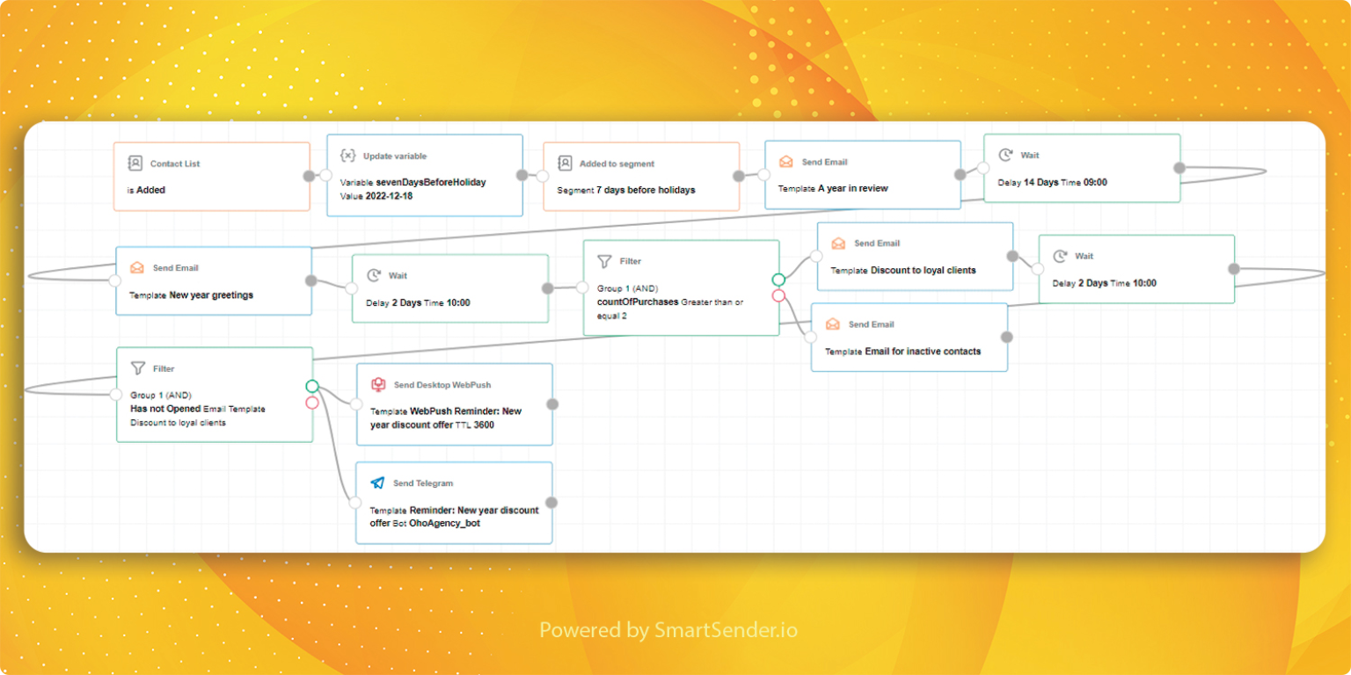Viewport: 1351px width, 675px height.
Task: Click gray output port of Contact List node
Action: tap(309, 176)
